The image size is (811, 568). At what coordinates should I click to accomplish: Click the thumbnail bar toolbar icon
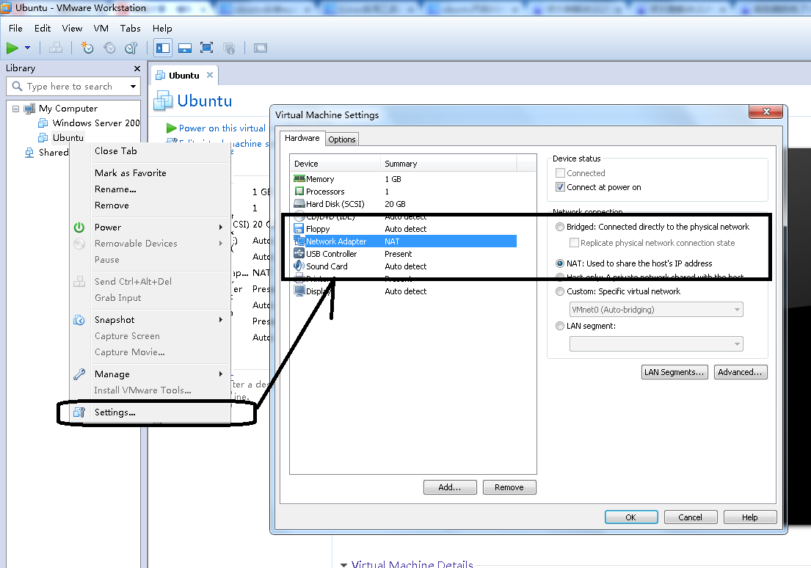click(x=185, y=48)
